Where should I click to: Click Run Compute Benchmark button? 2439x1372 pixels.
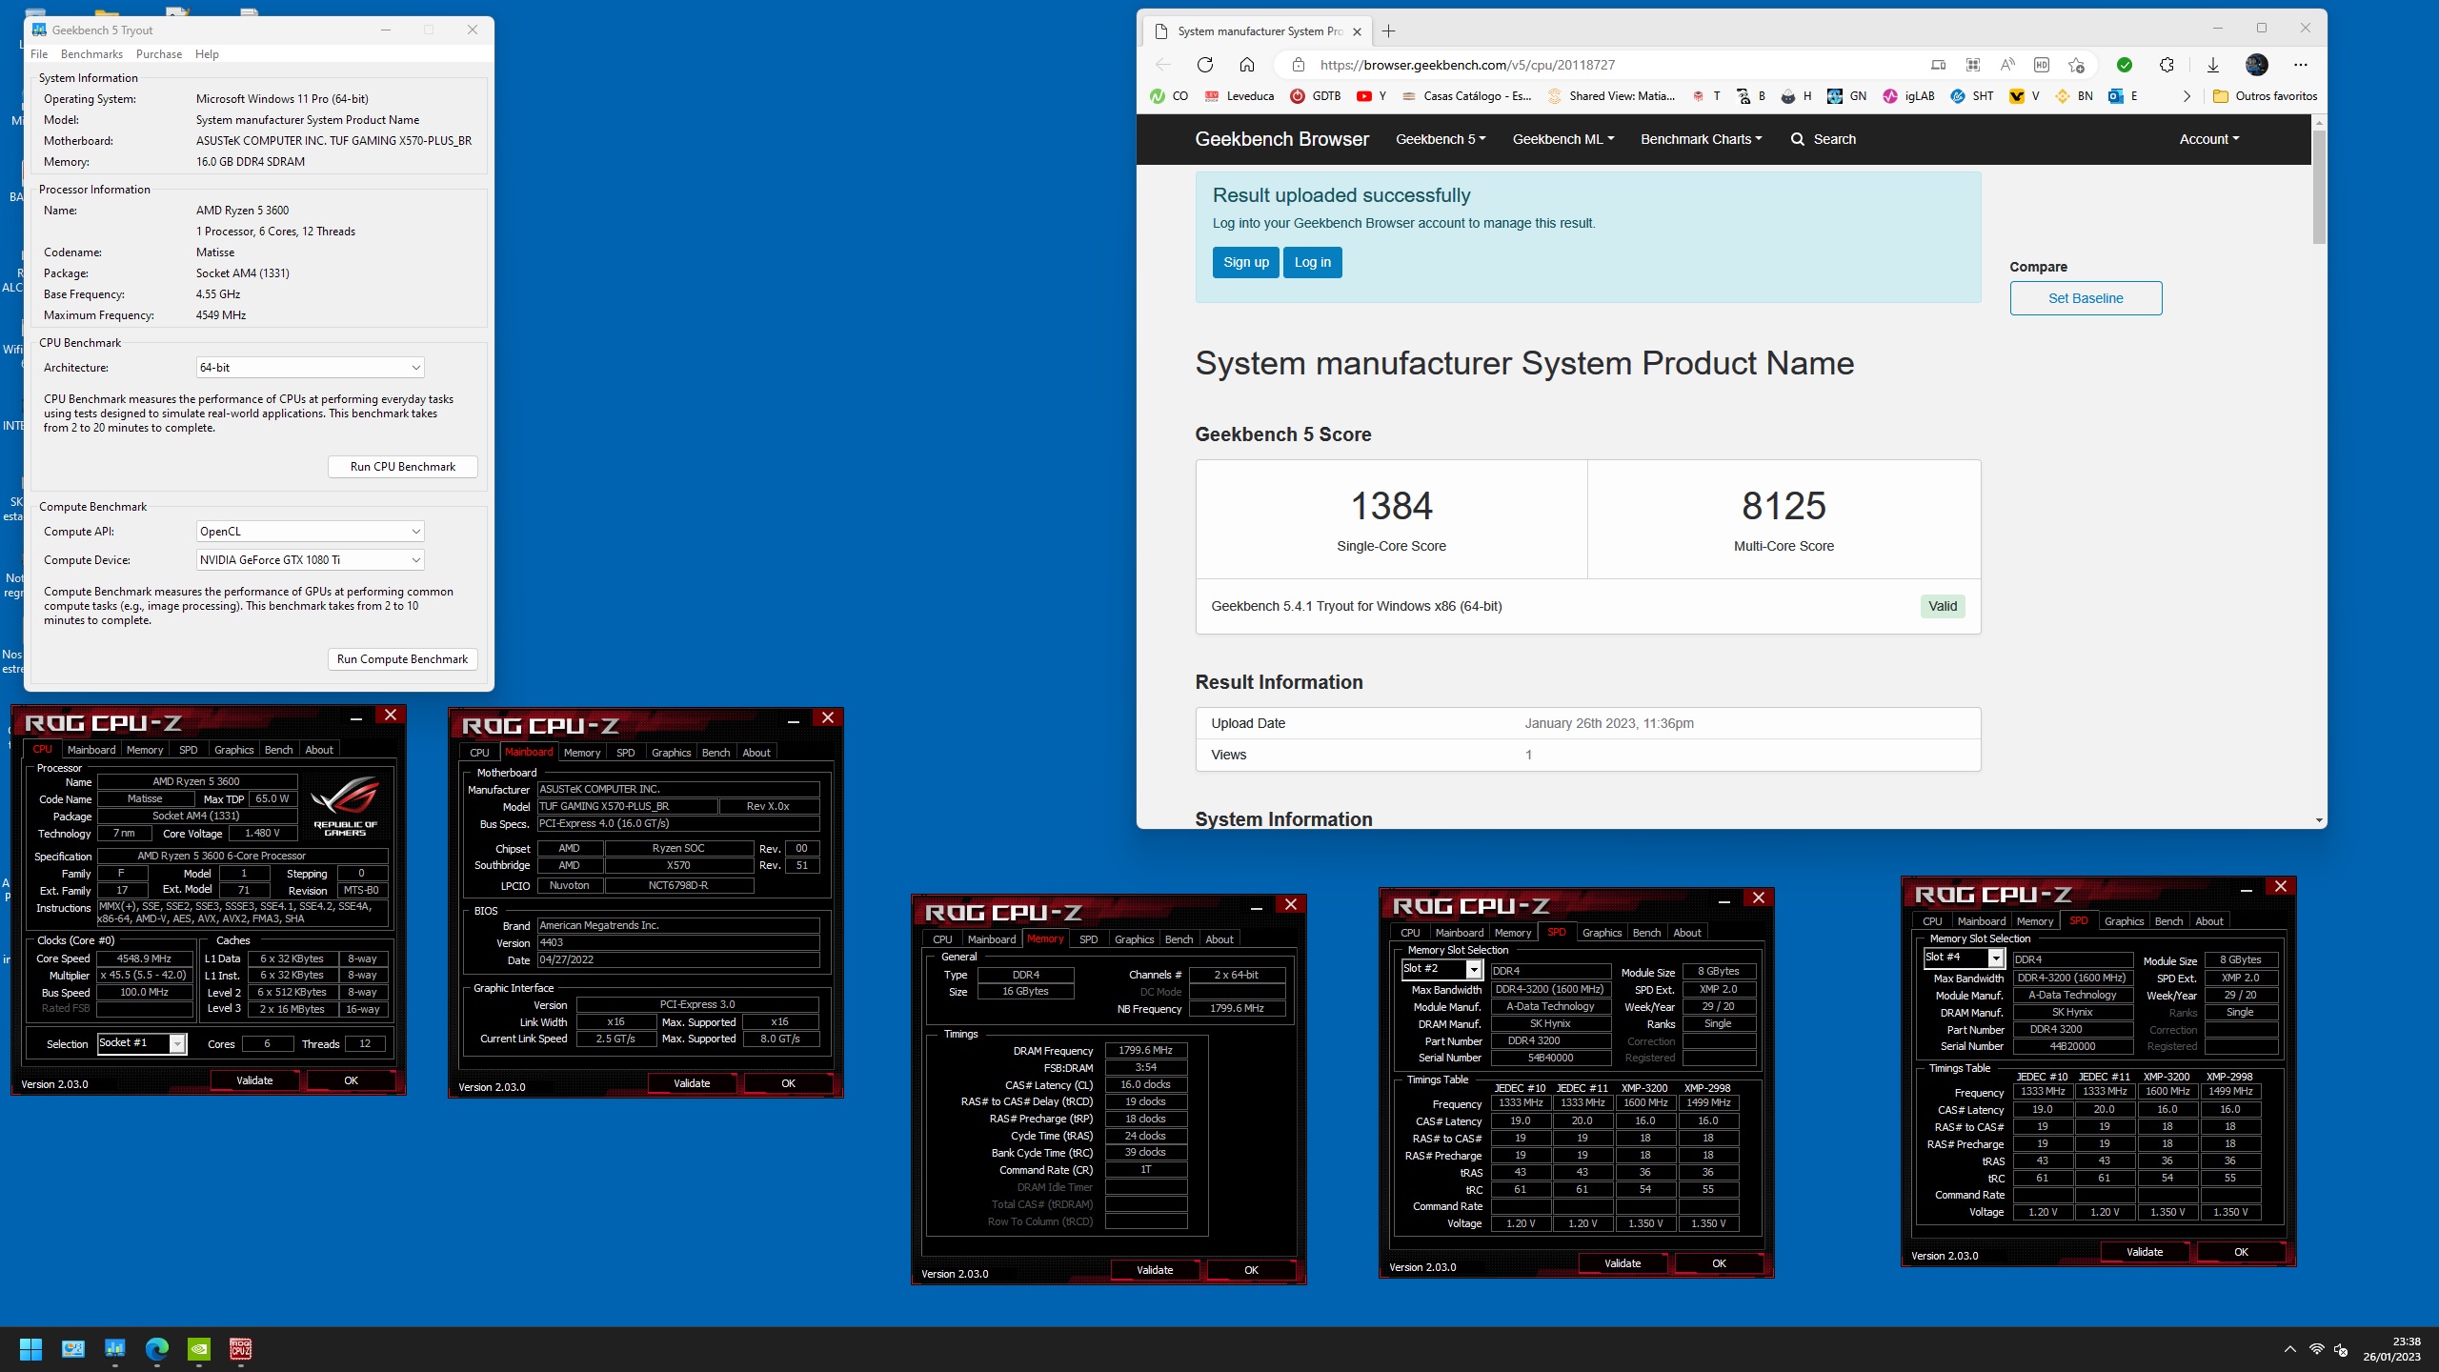[403, 659]
